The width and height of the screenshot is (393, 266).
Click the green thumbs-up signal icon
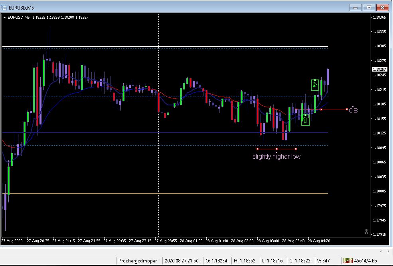tap(315, 85)
